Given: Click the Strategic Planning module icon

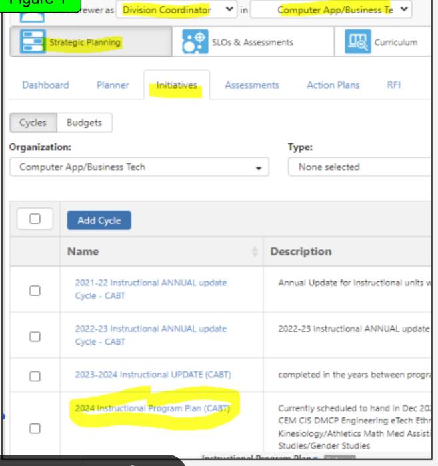Looking at the screenshot, I should click(31, 43).
